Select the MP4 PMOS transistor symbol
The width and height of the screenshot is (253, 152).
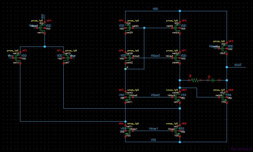tap(129, 28)
